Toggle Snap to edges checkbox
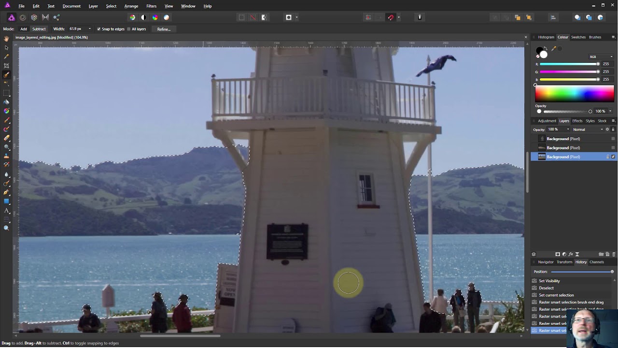This screenshot has height=348, width=618. click(x=98, y=29)
